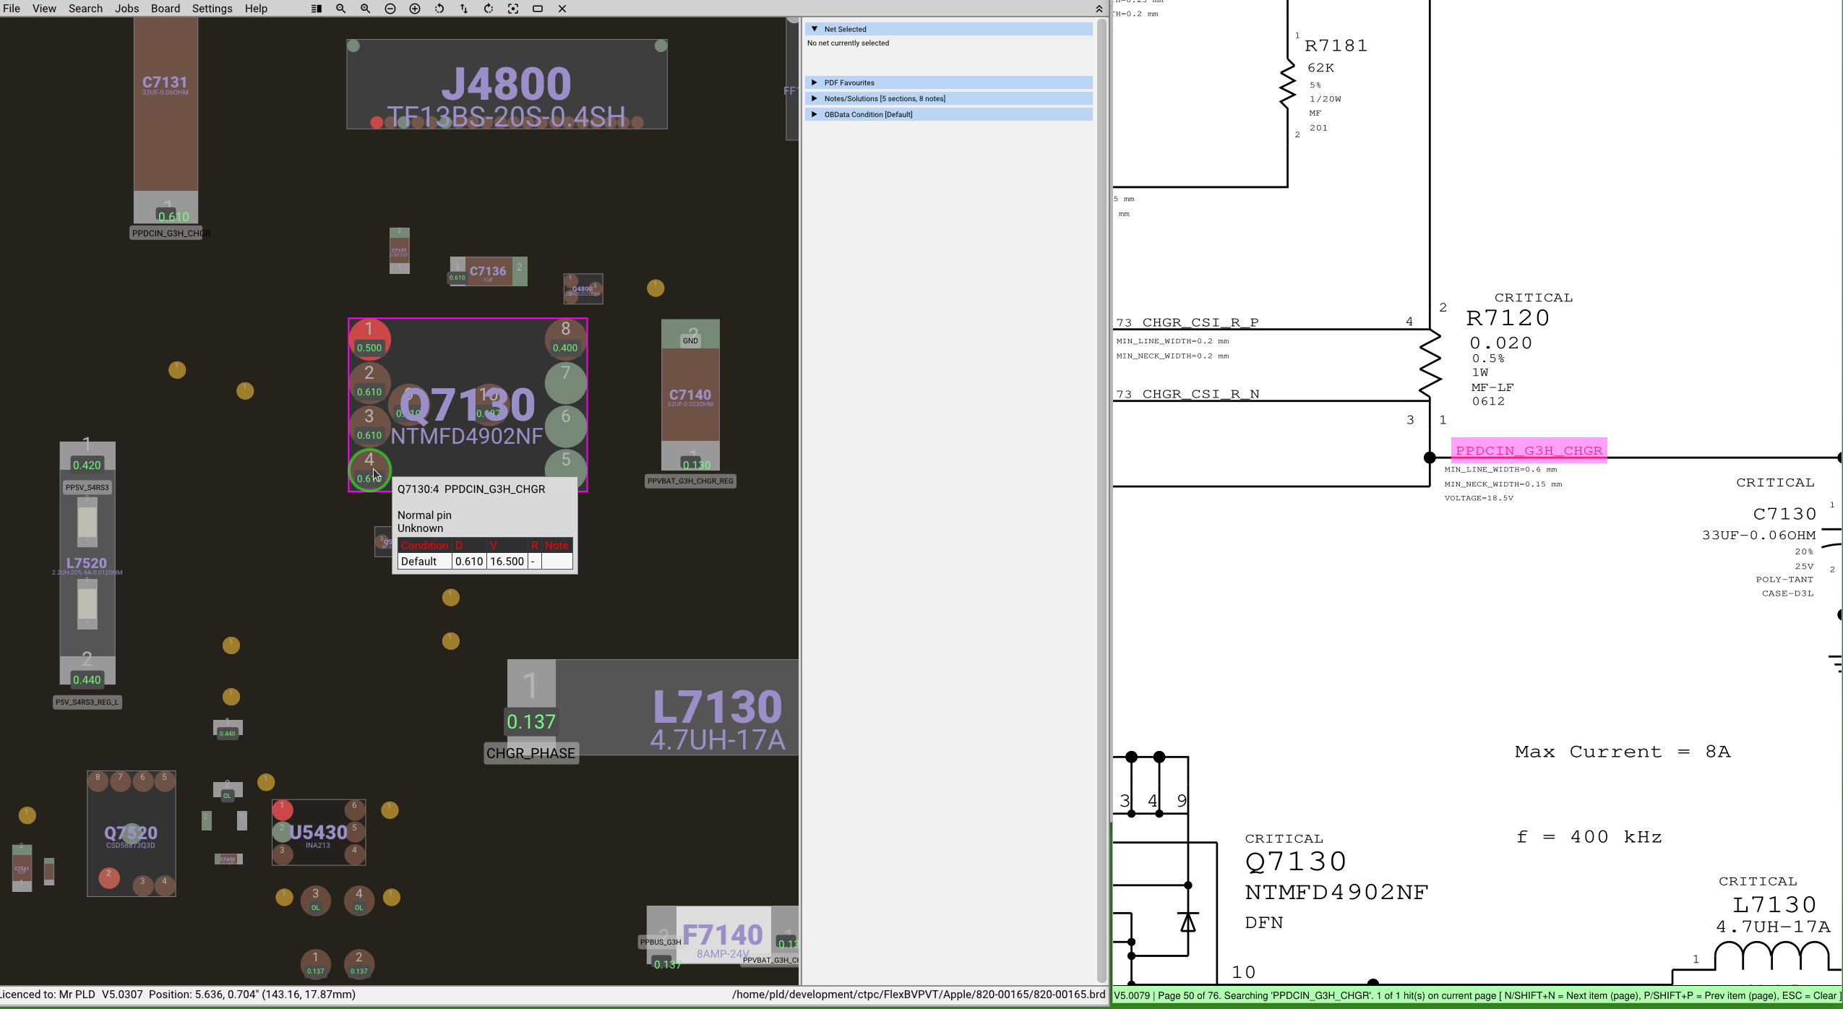1843x1009 pixels.
Task: Open the View menu
Action: click(44, 9)
